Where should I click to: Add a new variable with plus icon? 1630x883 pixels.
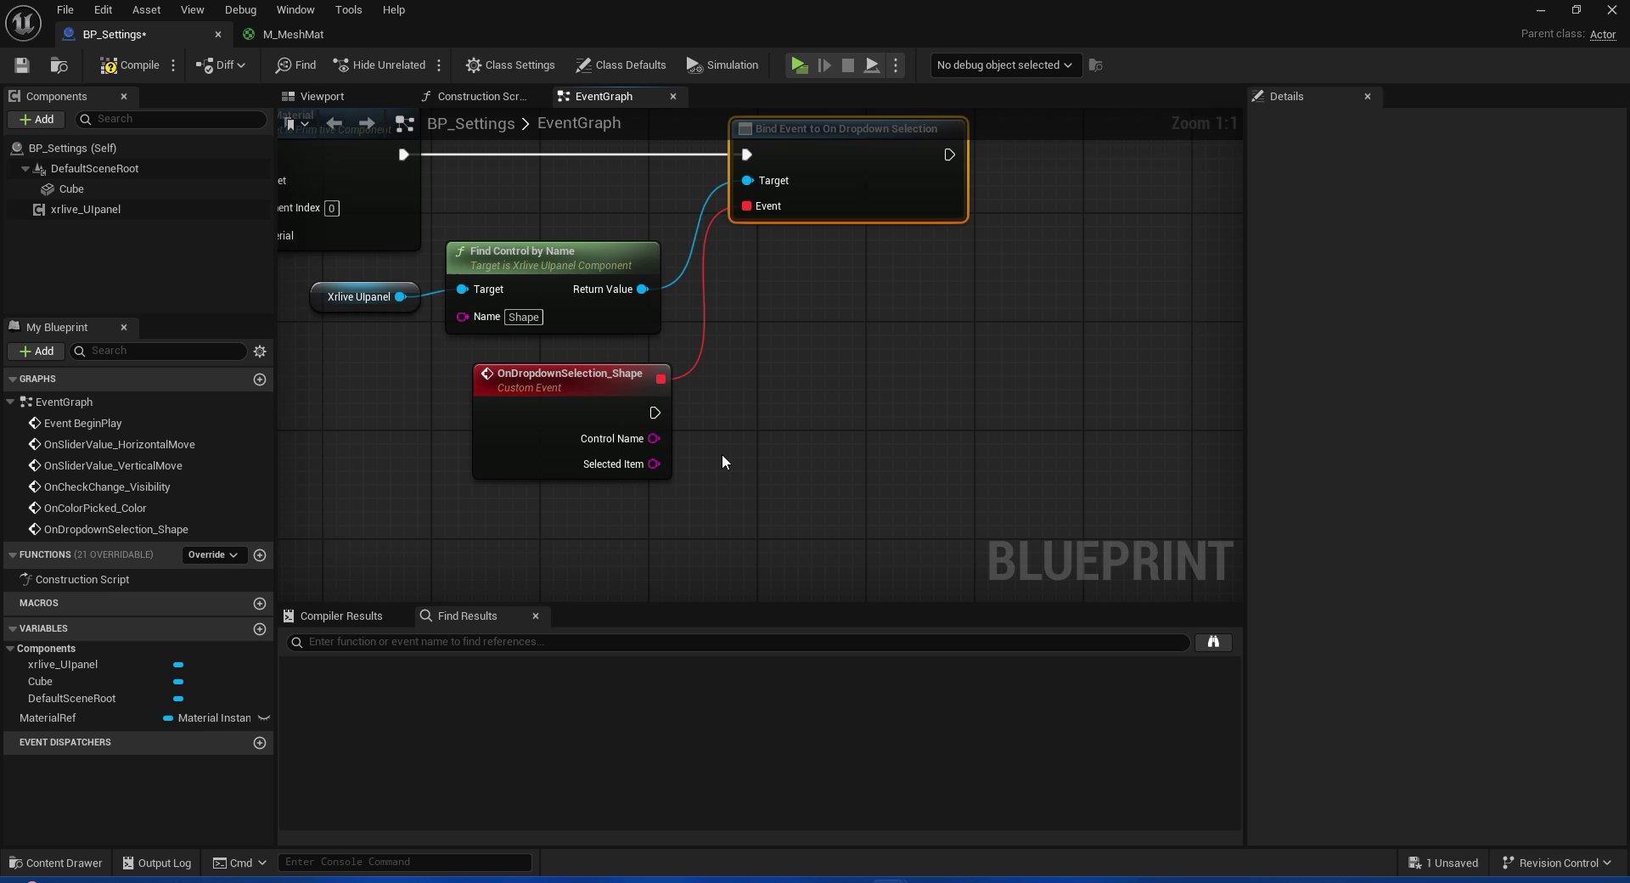click(x=260, y=629)
